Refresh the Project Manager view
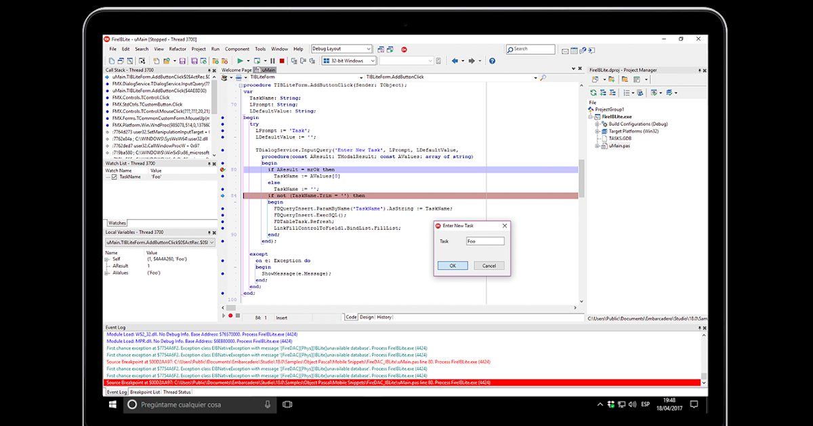Screen dimensions: 813x426 click(x=593, y=92)
